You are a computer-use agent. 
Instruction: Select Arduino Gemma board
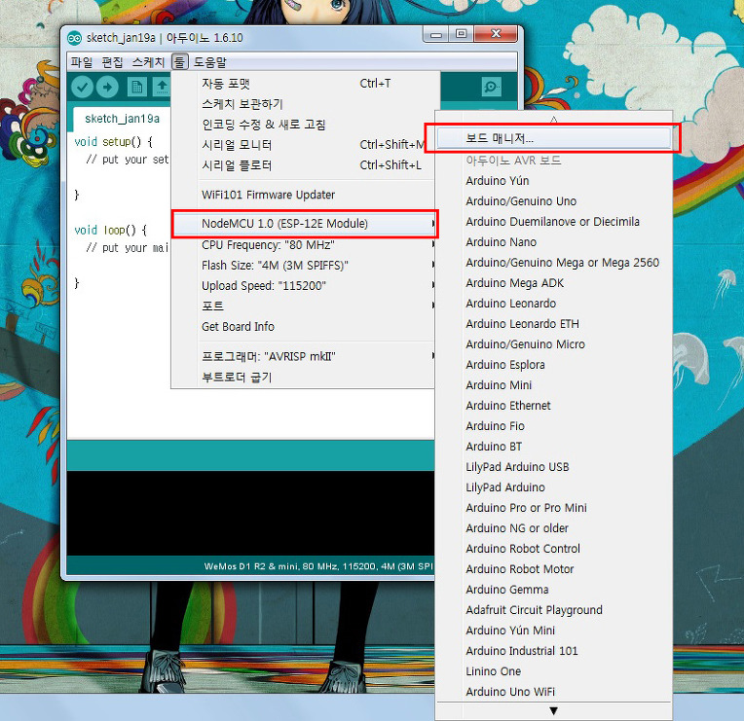click(553, 590)
